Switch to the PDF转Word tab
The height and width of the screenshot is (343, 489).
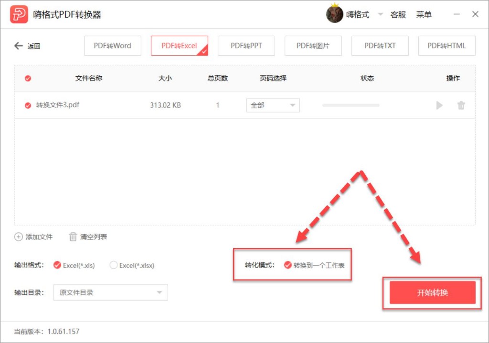(x=113, y=46)
